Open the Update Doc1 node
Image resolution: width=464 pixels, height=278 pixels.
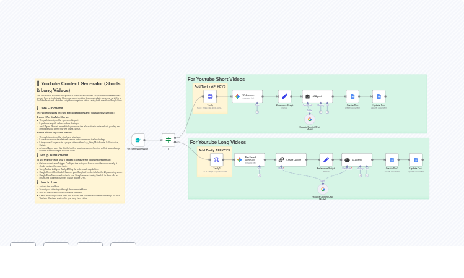[416, 159]
